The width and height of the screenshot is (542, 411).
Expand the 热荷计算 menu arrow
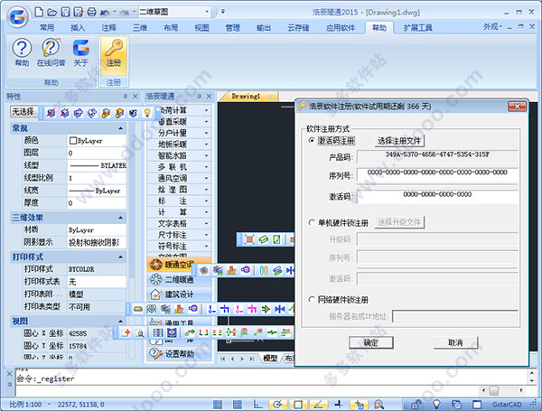tap(206, 110)
